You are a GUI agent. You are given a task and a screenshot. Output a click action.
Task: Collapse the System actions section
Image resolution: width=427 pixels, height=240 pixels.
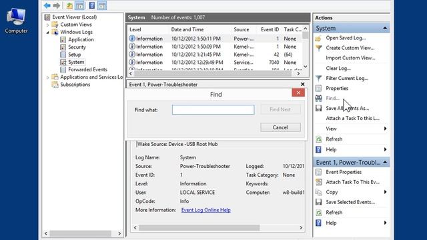point(385,28)
